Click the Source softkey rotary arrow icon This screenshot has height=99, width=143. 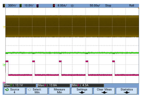pyautogui.click(x=7, y=90)
